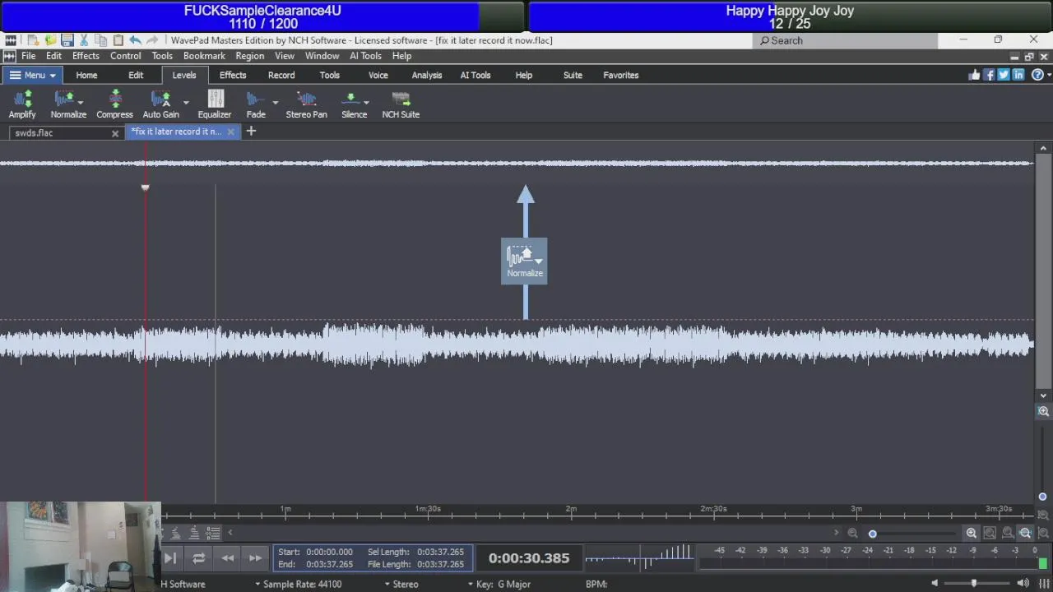The image size is (1053, 592).
Task: Open the Fade effect tool
Action: click(256, 104)
